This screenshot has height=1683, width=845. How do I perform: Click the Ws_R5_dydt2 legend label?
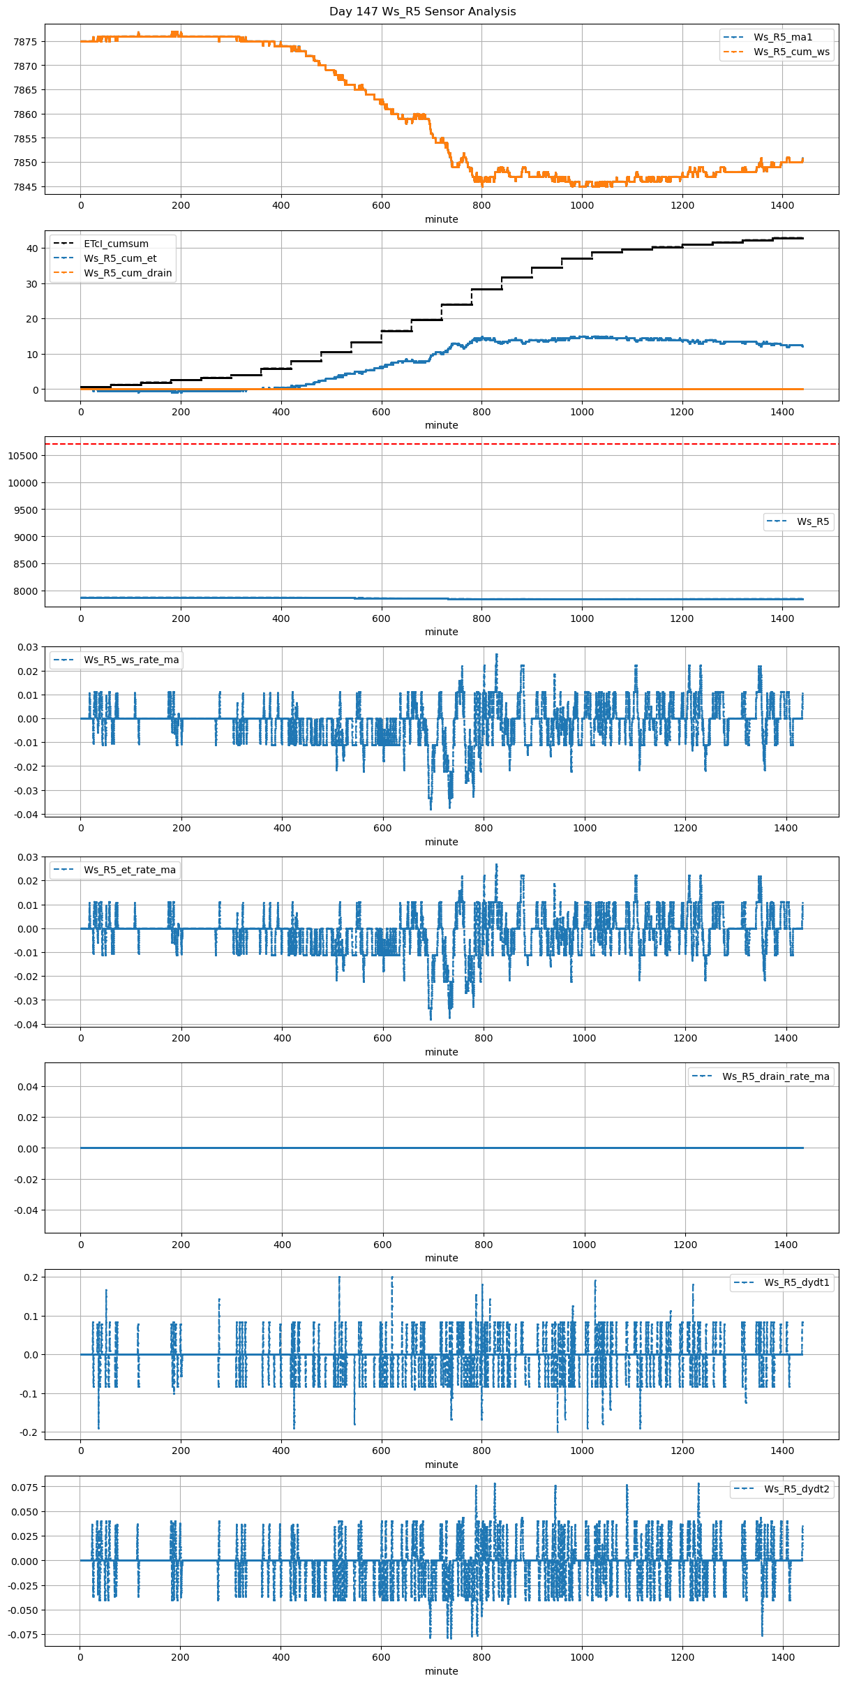point(796,1489)
